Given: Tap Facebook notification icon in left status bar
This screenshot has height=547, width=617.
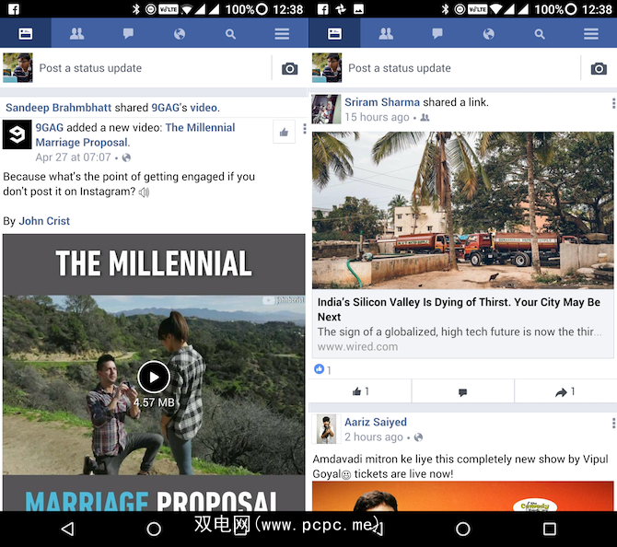Looking at the screenshot, I should (x=14, y=8).
